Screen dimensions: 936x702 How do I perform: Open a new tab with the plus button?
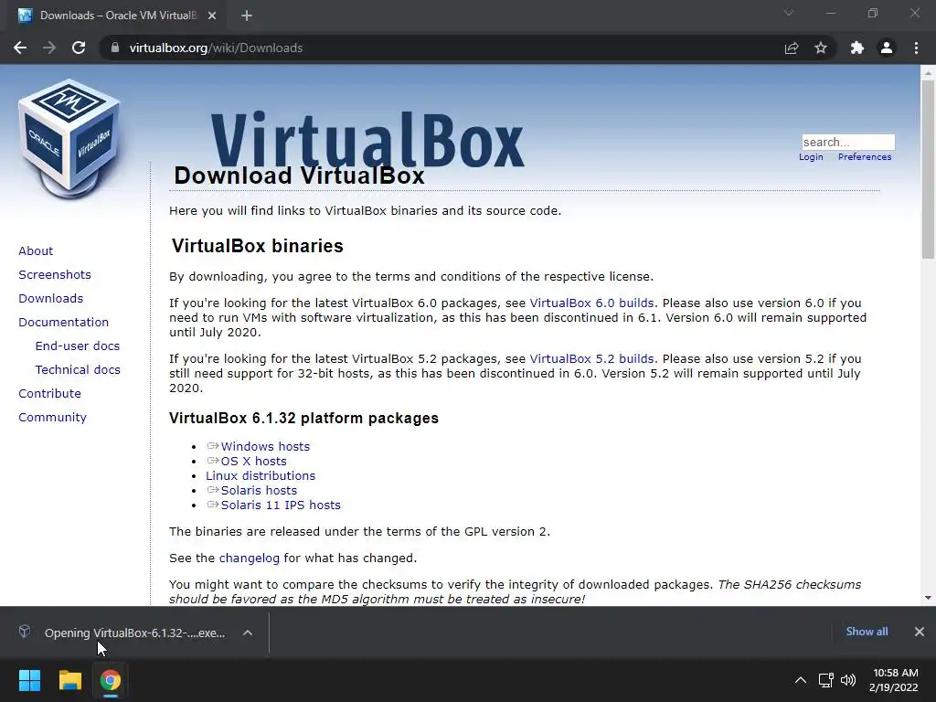point(247,16)
